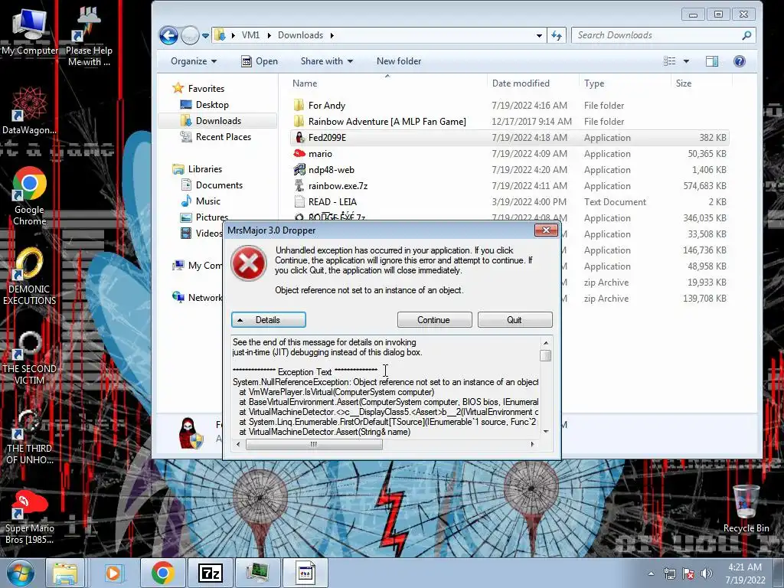The image size is (784, 588).
Task: Select Favorites in navigation pane
Action: click(x=198, y=89)
